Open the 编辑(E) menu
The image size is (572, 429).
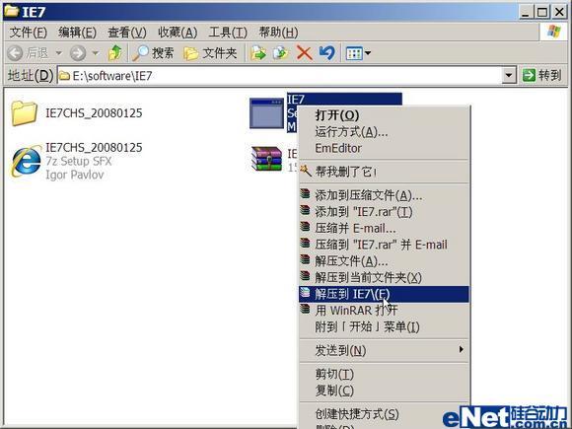77,33
